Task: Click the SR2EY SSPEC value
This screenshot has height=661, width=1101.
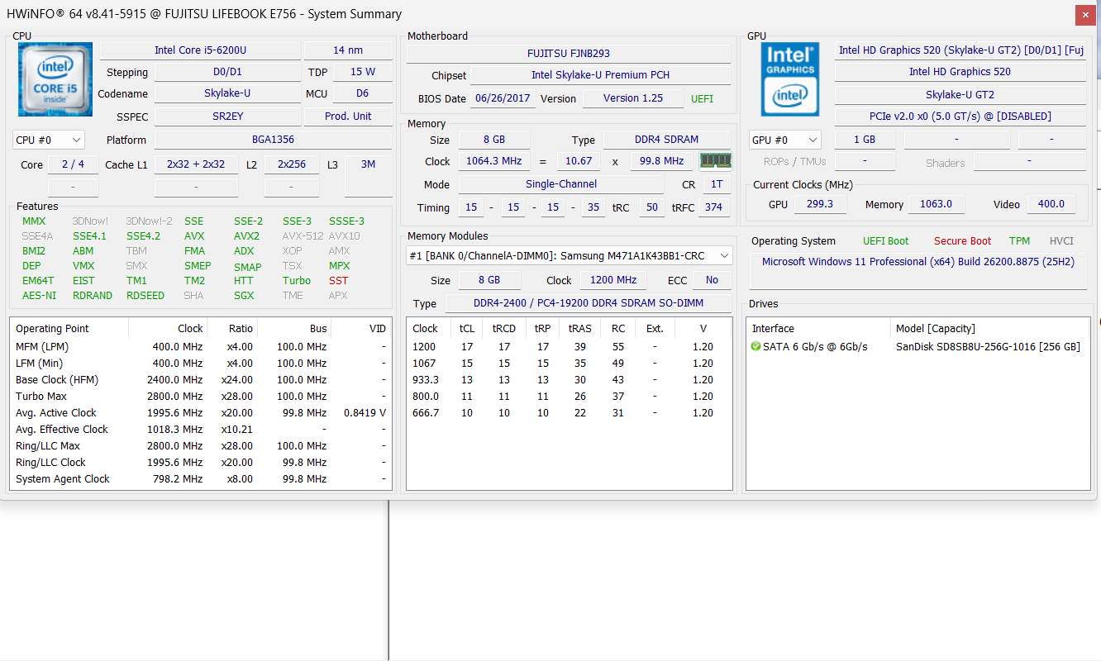Action: [227, 117]
